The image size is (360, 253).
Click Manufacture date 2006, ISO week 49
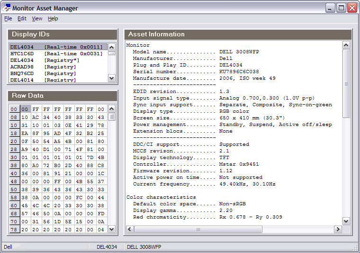click(247, 78)
